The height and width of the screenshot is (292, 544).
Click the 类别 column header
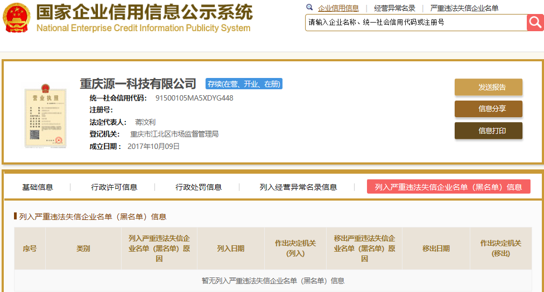click(83, 248)
